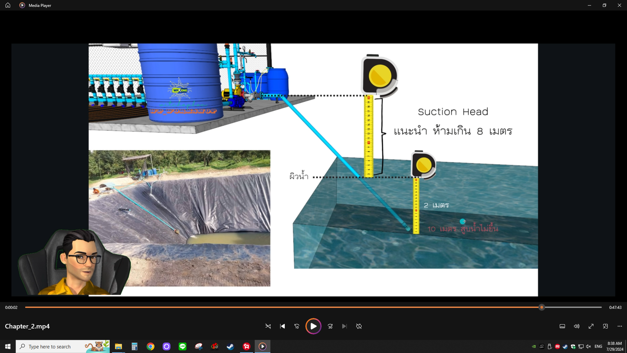Skip back 10 seconds
The image size is (627, 353).
coord(297,326)
